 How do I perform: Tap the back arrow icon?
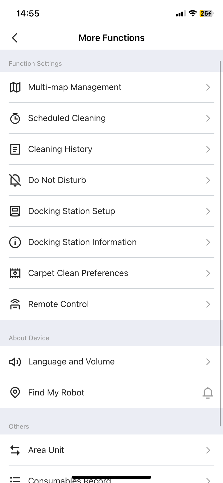[15, 38]
